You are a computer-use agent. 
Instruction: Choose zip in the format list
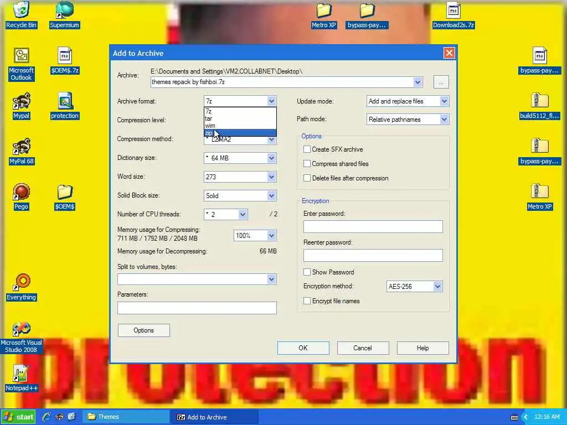(x=240, y=133)
